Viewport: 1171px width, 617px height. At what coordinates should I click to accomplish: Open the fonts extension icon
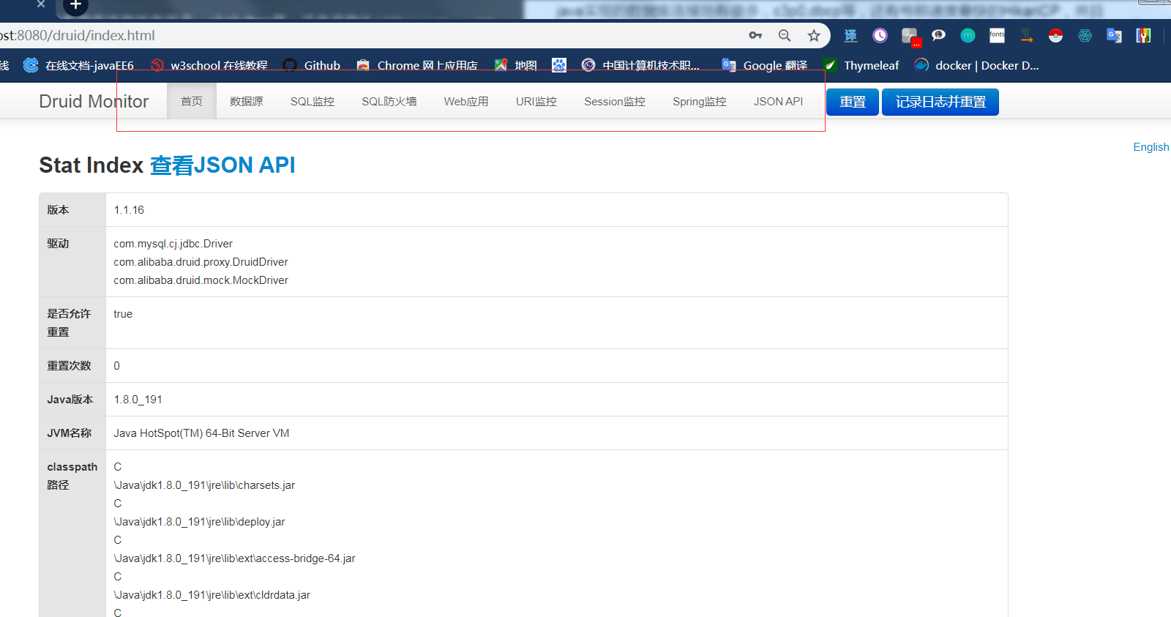[x=997, y=35]
